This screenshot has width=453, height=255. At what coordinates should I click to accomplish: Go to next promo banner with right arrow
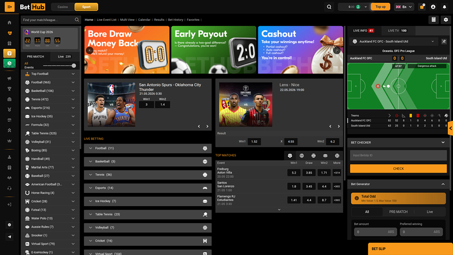(x=337, y=50)
